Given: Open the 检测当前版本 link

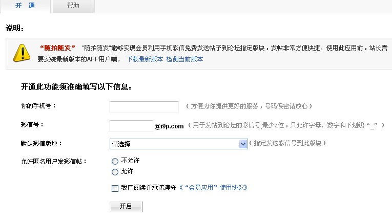Looking at the screenshot, I should point(184,59).
